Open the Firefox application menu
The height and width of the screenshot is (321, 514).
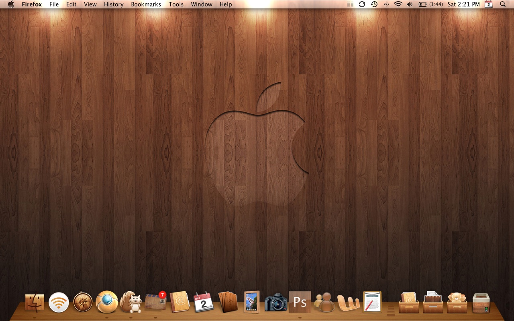32,4
